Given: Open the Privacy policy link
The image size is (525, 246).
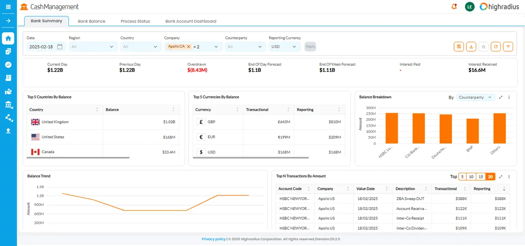Looking at the screenshot, I should click(213, 239).
